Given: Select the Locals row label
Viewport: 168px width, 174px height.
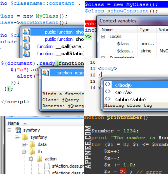Looking at the screenshot, I should [x=116, y=36].
